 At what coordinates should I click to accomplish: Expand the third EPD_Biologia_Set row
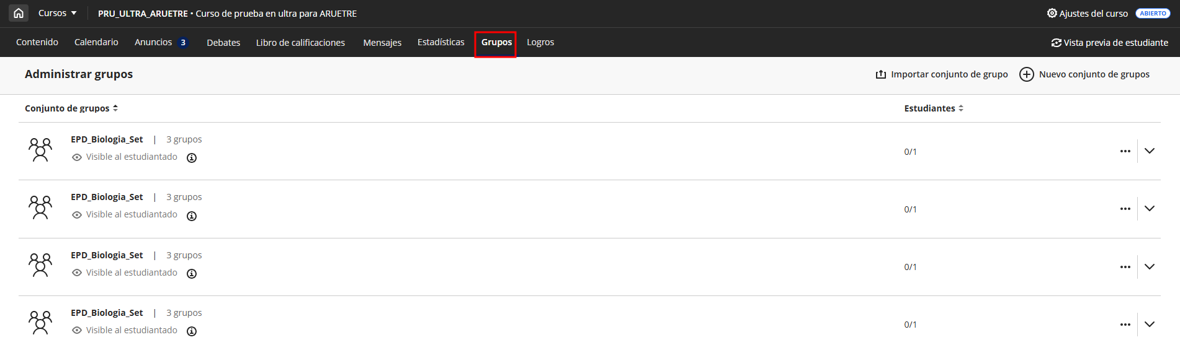point(1150,267)
